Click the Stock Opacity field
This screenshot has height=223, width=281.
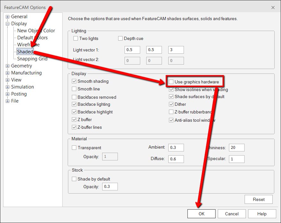click(110, 187)
